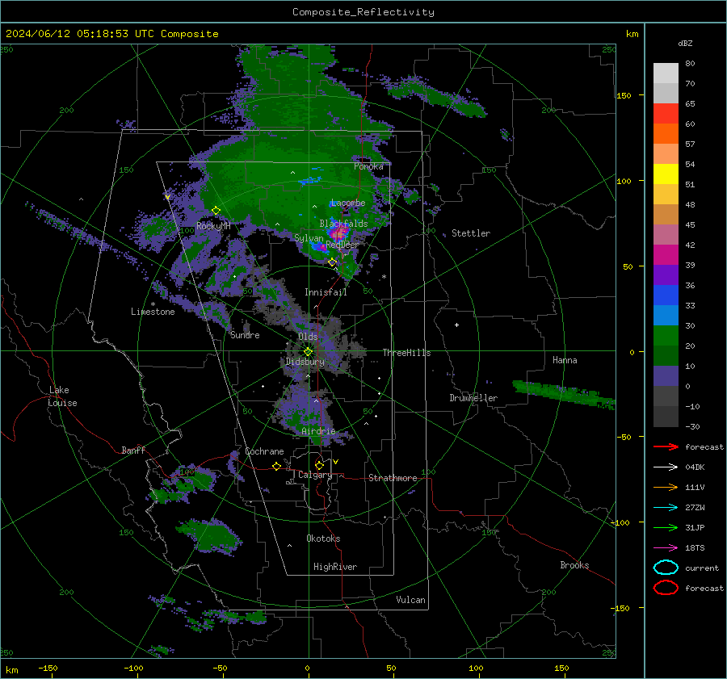Viewport: 727px width, 679px height.
Task: Select the red 65 dBZ color swatch
Action: [666, 113]
